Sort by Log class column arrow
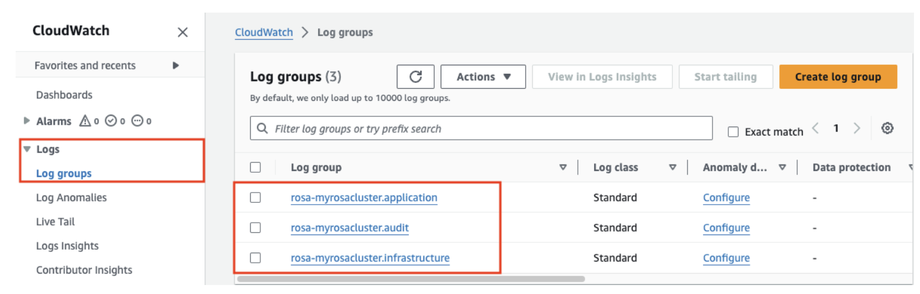 pos(672,168)
